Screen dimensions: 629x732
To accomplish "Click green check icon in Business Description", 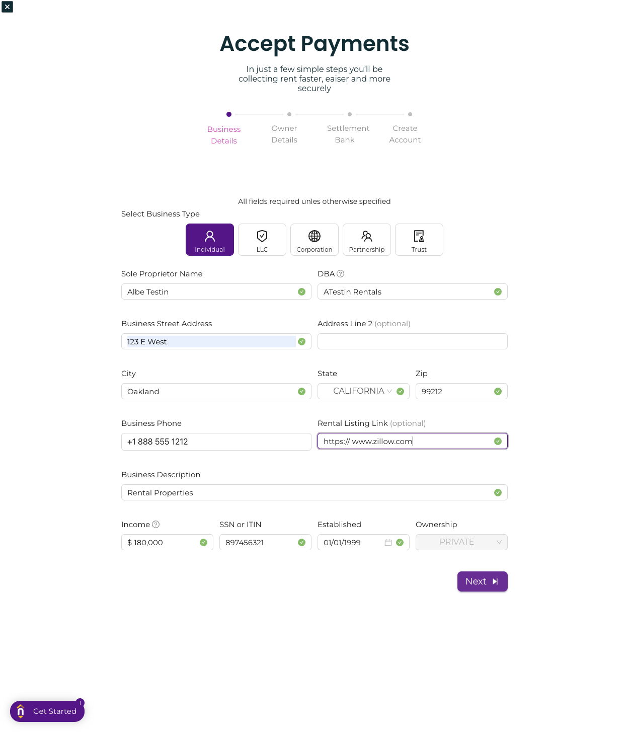I will tap(498, 492).
